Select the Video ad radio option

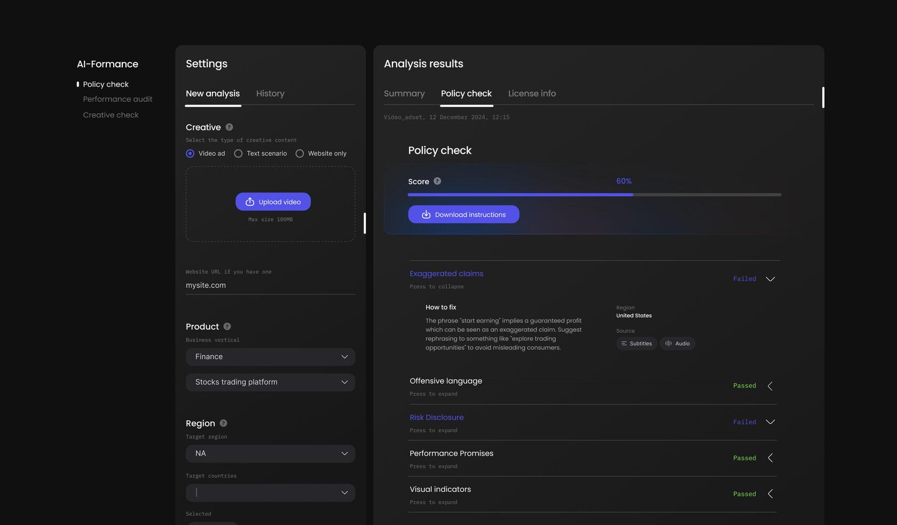(190, 154)
